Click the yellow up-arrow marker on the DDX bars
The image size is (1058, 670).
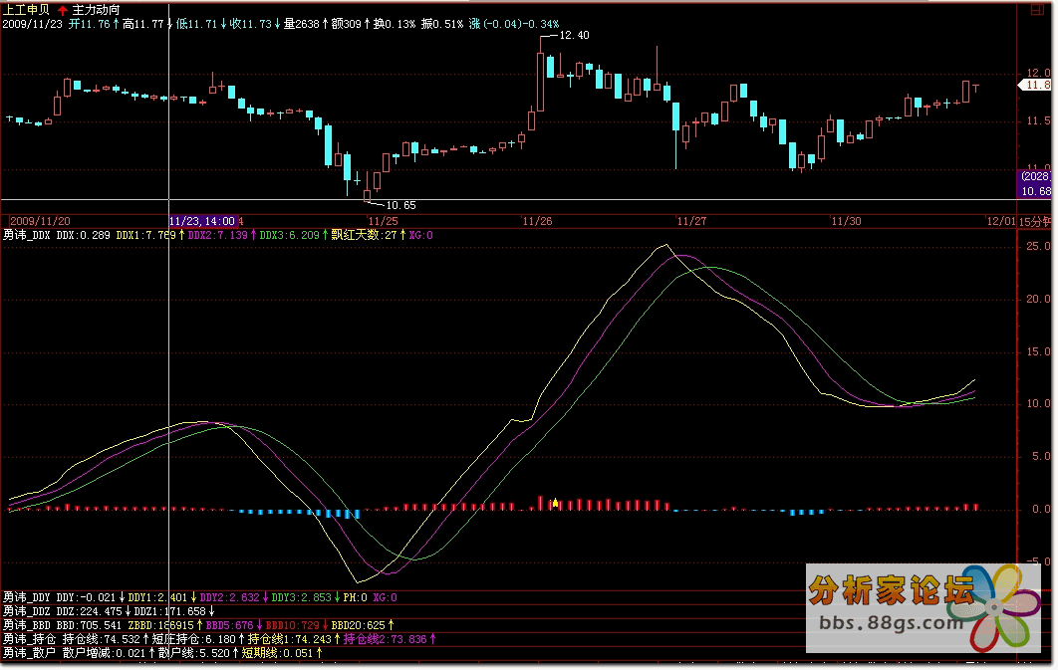[x=555, y=503]
